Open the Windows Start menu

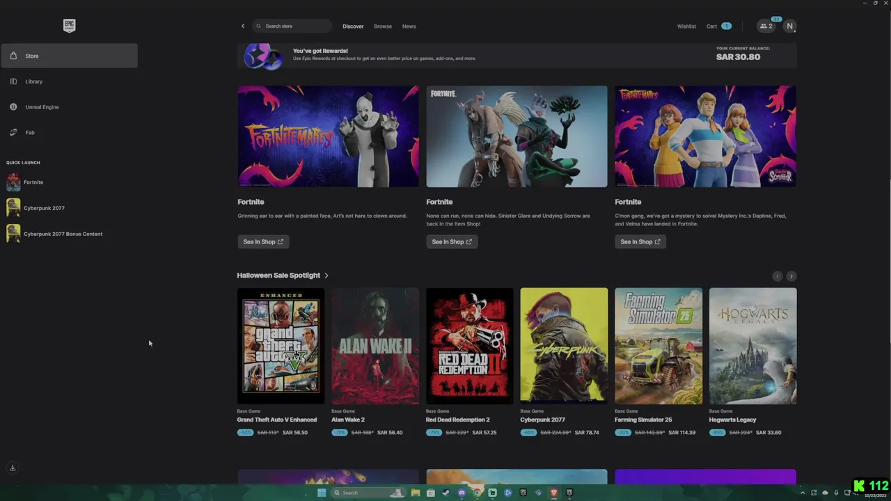(x=322, y=493)
